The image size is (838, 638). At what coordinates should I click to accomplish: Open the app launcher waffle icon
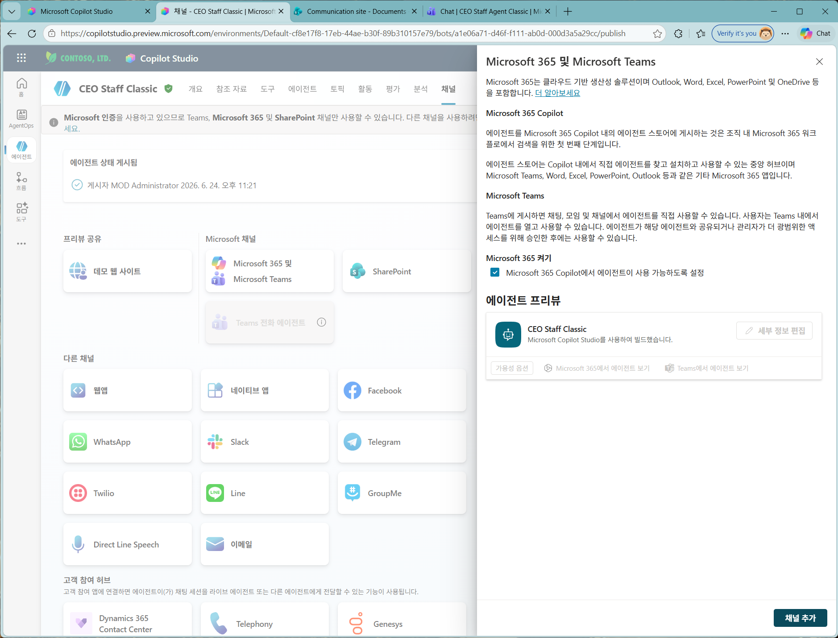point(21,58)
